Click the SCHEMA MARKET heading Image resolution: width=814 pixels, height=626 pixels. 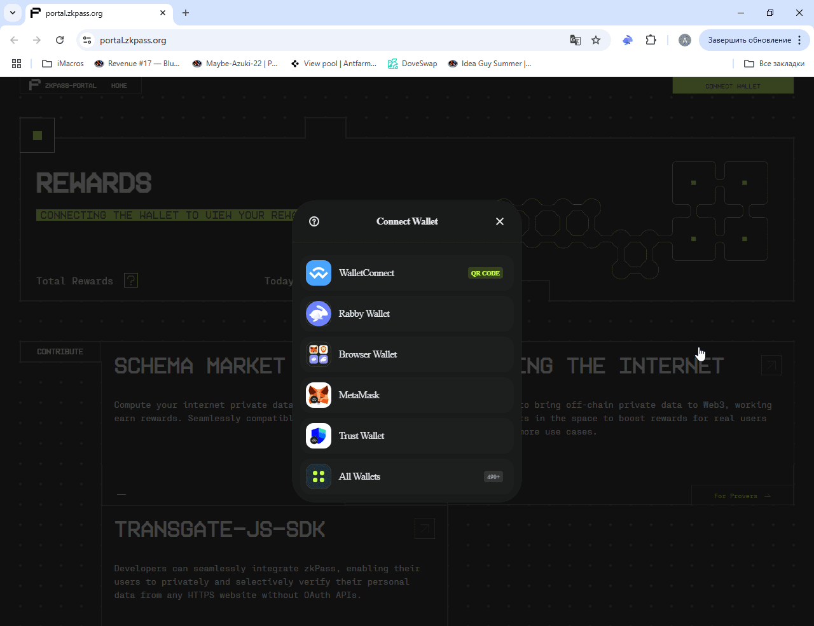(x=200, y=366)
